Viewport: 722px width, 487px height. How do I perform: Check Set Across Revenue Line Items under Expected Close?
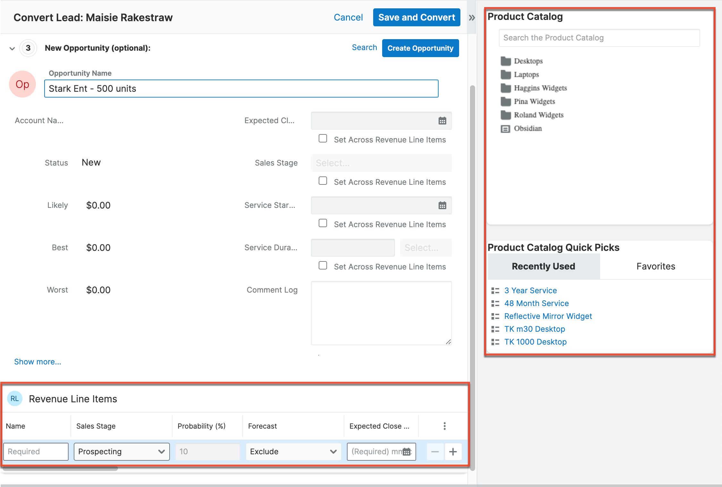point(323,139)
